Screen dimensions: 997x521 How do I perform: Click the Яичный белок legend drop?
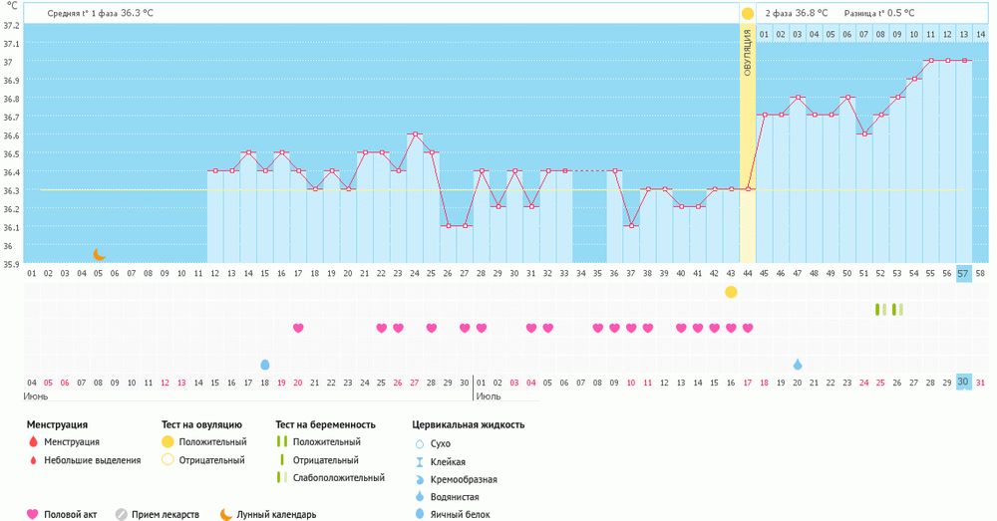420,514
